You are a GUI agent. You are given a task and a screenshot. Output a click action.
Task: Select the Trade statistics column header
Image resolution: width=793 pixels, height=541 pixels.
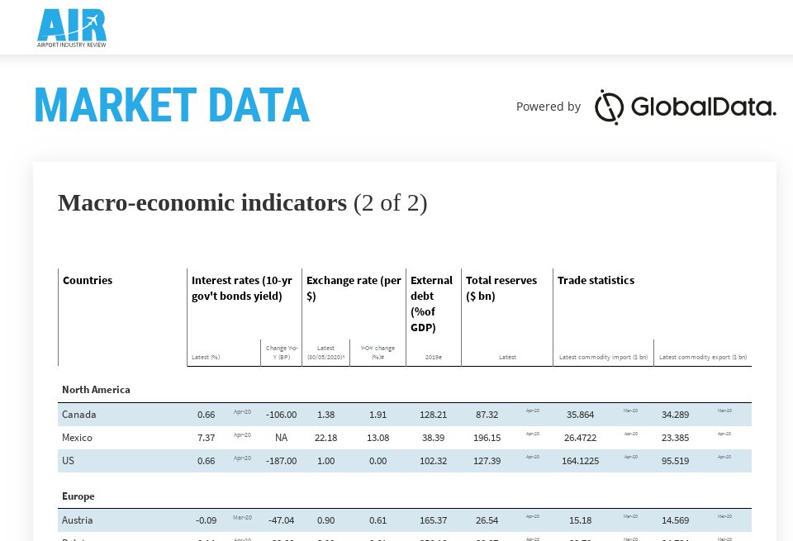[x=596, y=280]
